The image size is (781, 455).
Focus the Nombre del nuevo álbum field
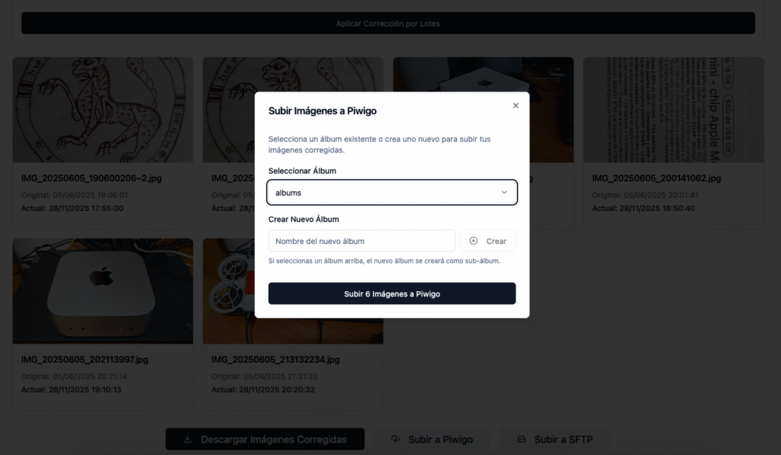(362, 241)
